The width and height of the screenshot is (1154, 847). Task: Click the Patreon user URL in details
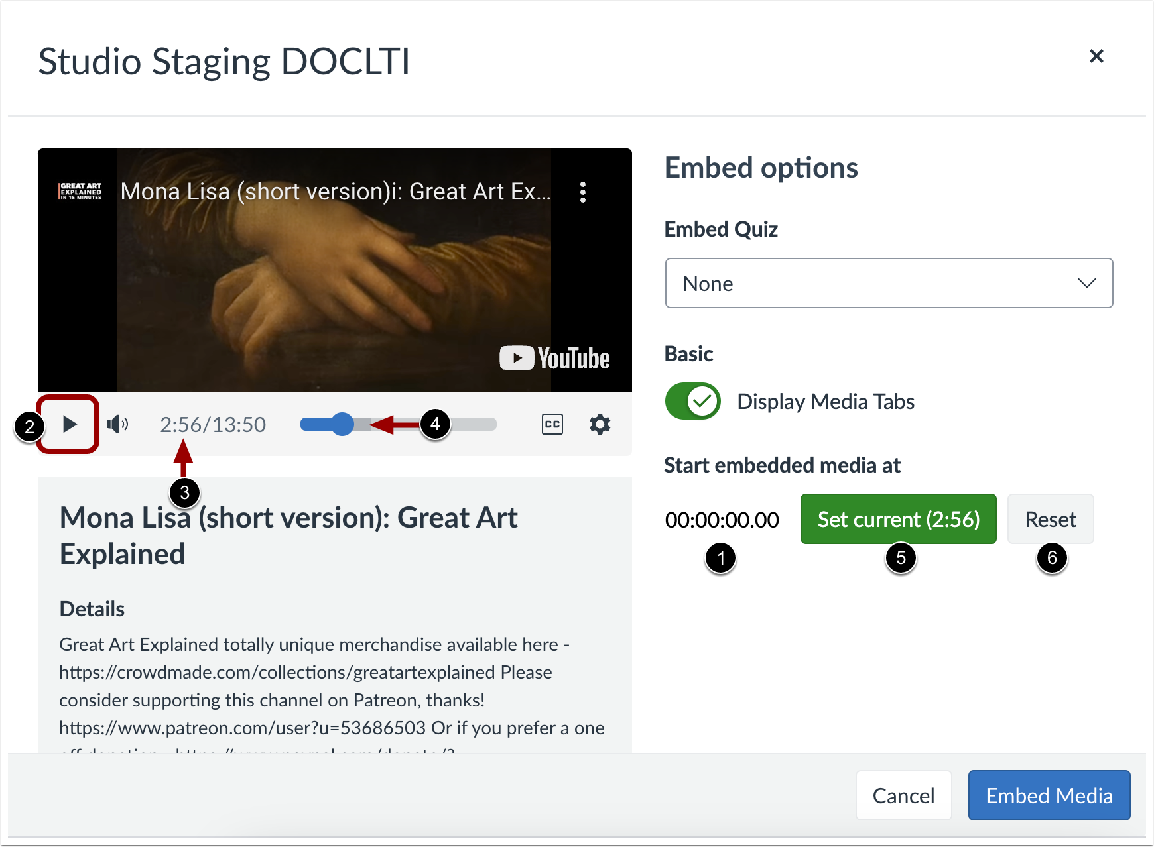pyautogui.click(x=242, y=728)
